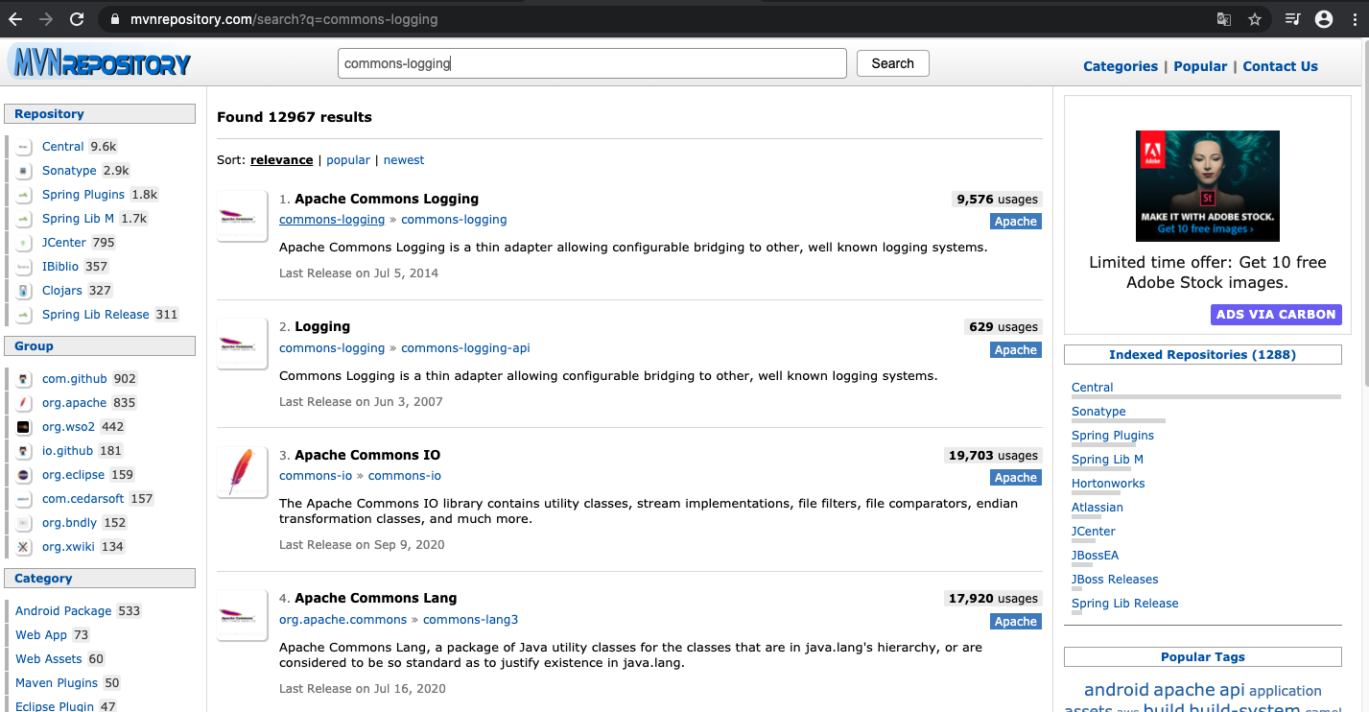The height and width of the screenshot is (712, 1369).
Task: Click the site lock icon in address bar
Action: pos(114,19)
